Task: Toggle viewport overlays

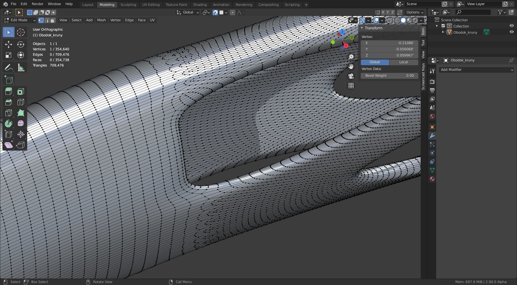Action: click(376, 20)
